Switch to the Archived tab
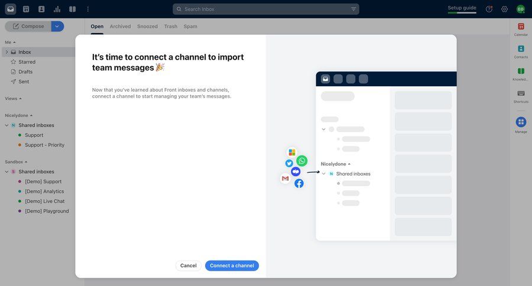532x286 pixels. [x=120, y=27]
